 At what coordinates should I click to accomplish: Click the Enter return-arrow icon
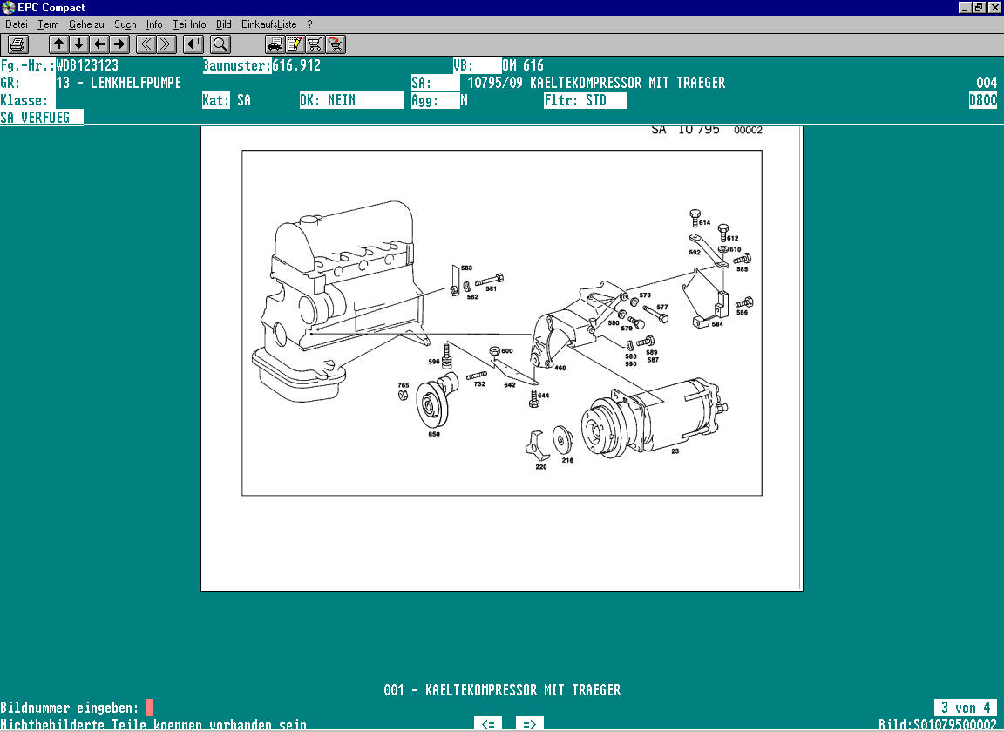(193, 44)
